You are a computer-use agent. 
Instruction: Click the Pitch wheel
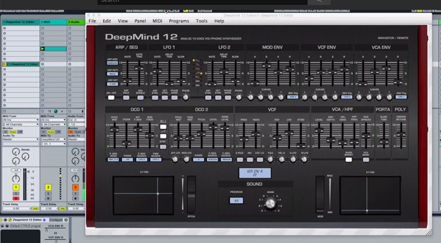click(x=191, y=194)
